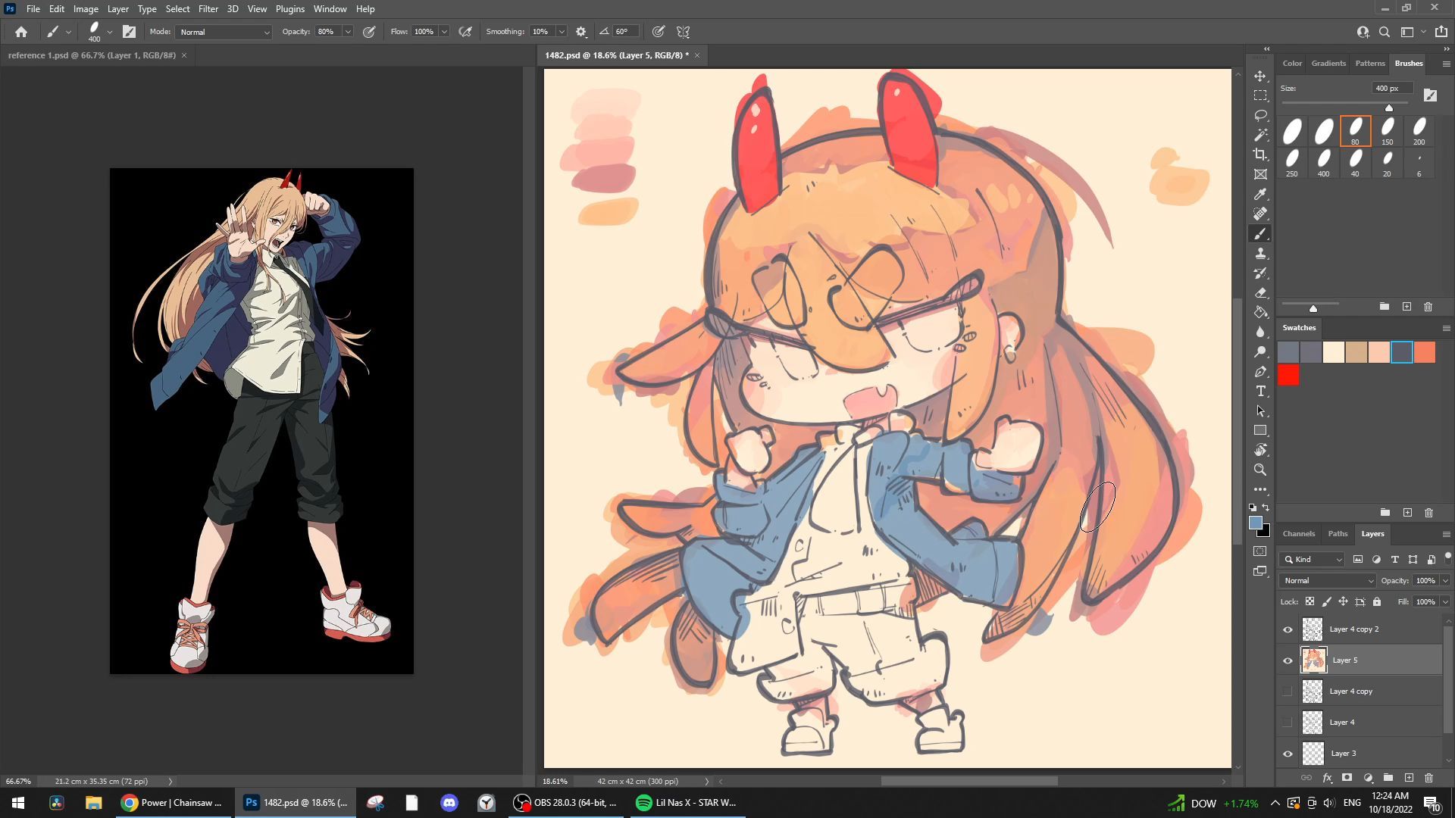Select the Path Selection tool
Image resolution: width=1455 pixels, height=818 pixels.
click(x=1260, y=411)
